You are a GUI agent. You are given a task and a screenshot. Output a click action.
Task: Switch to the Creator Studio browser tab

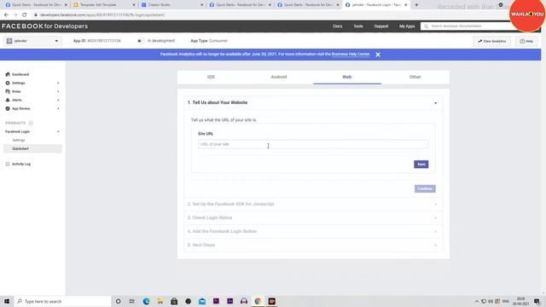[x=170, y=5]
